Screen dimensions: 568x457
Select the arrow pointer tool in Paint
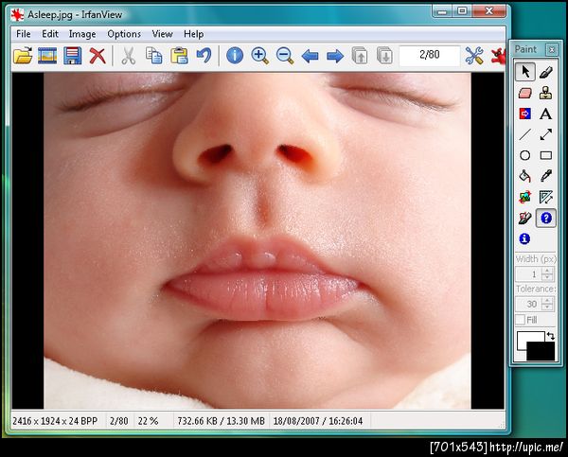(x=524, y=72)
